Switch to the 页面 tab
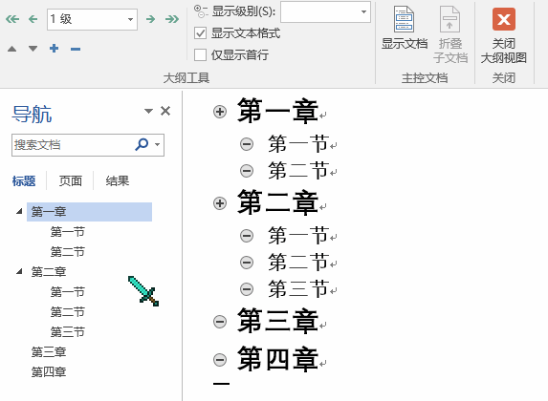Image resolution: width=548 pixels, height=401 pixels. 70,181
